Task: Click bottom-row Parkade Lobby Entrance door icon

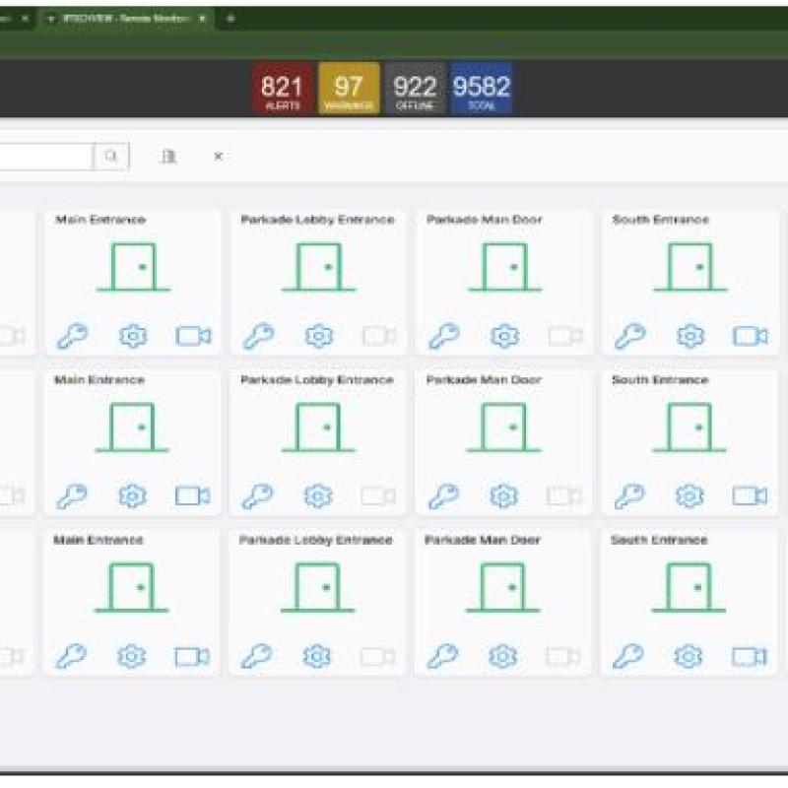Action: (317, 587)
